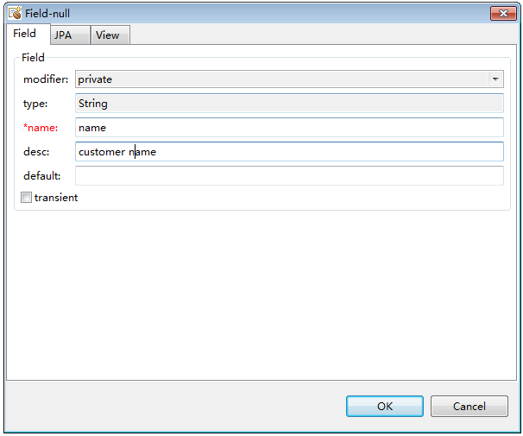This screenshot has height=436, width=523.
Task: Click the type: label
Action: click(x=35, y=104)
